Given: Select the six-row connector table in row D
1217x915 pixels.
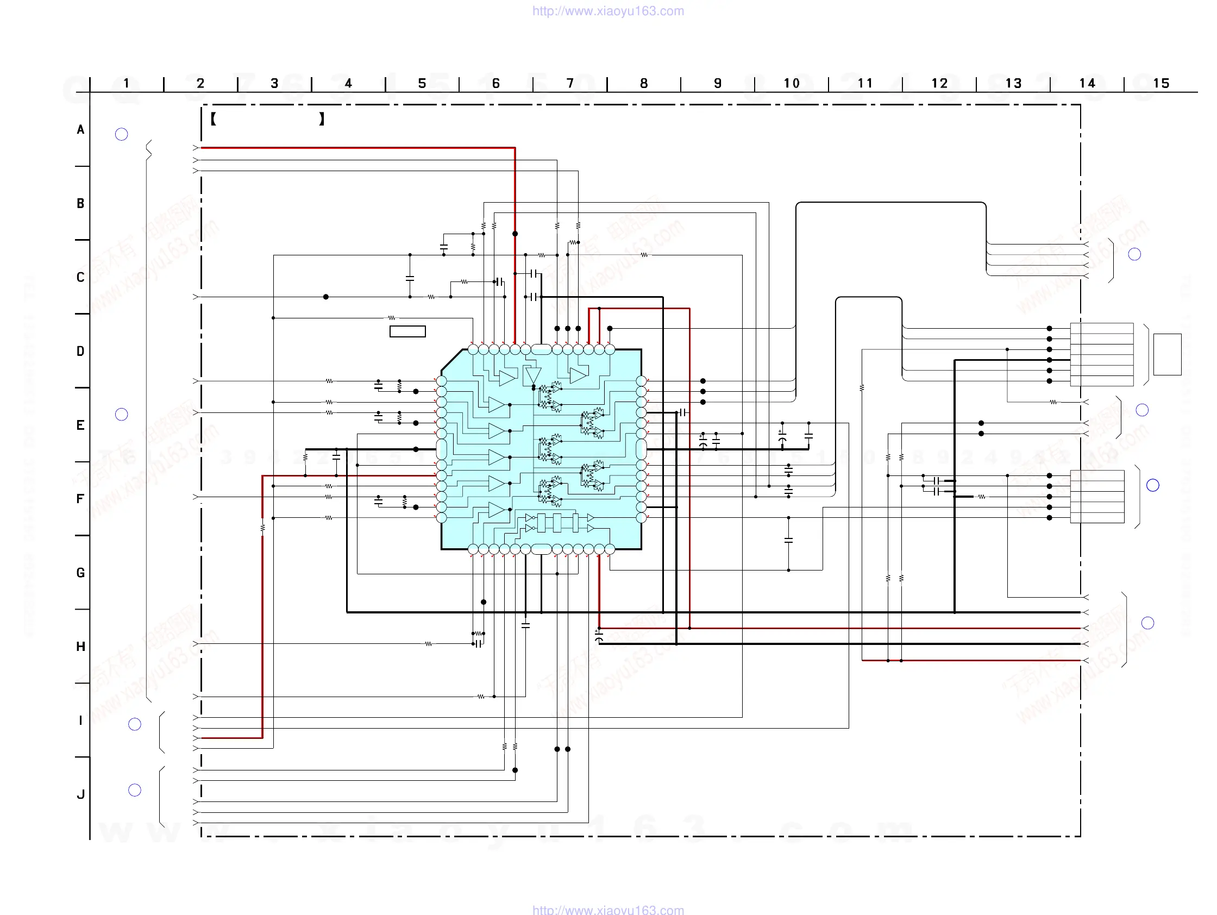Looking at the screenshot, I should 1101,354.
